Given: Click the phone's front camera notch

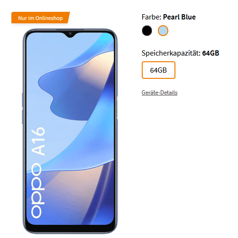Looking at the screenshot, I should (x=70, y=34).
